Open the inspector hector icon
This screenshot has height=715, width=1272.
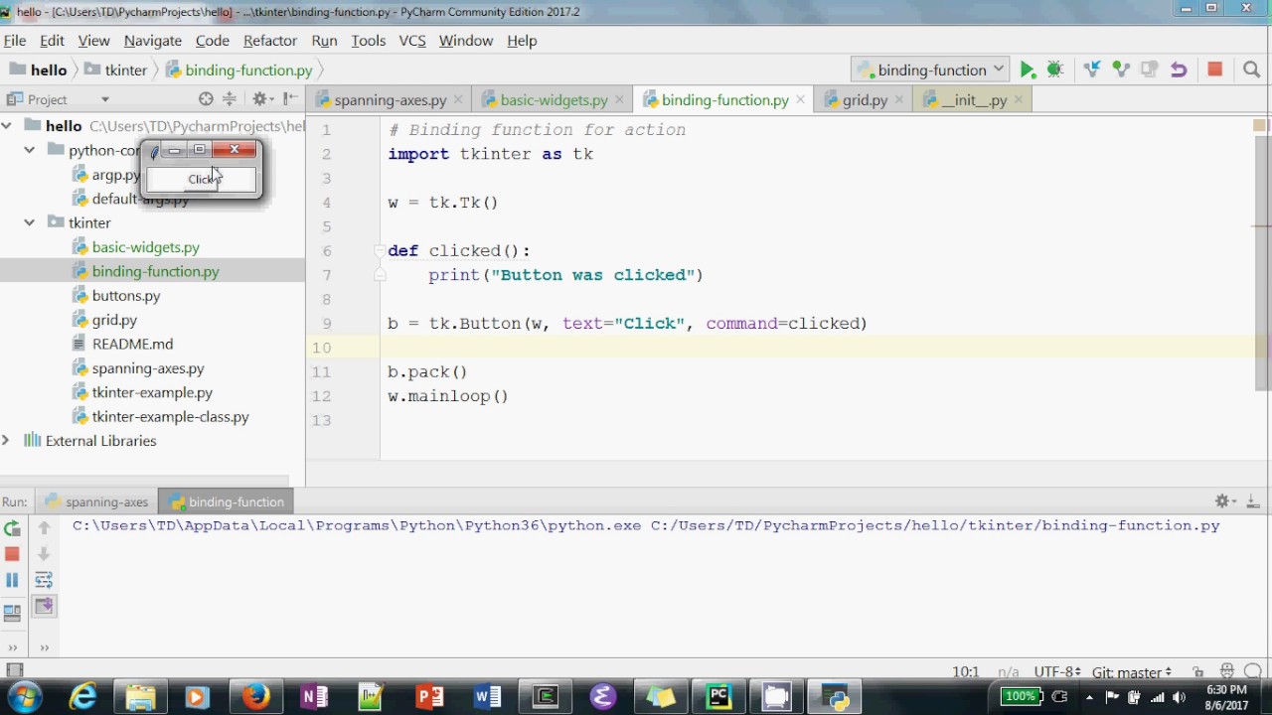point(1227,672)
